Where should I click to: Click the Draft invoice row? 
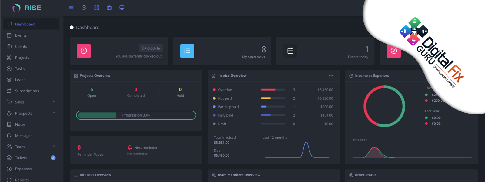(273, 124)
